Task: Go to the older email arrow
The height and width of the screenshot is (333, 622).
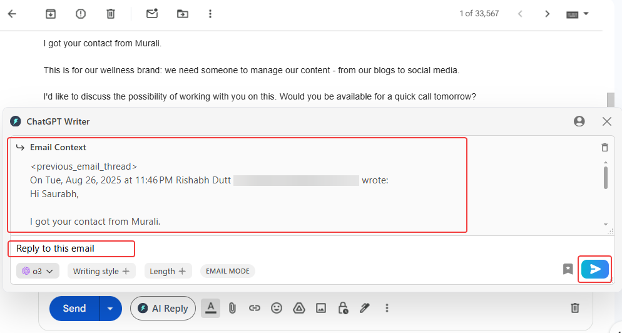Action: coord(548,14)
